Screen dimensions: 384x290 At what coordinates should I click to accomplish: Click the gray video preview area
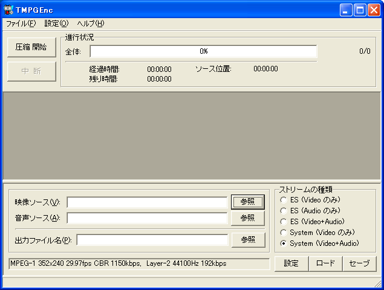(x=192, y=136)
